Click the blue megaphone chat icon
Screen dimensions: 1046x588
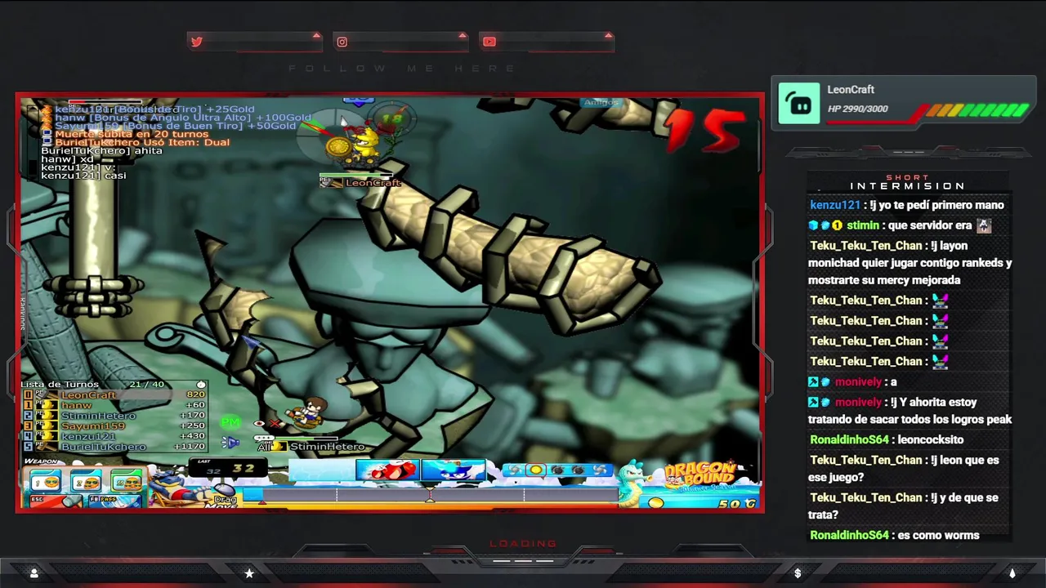coord(231,443)
